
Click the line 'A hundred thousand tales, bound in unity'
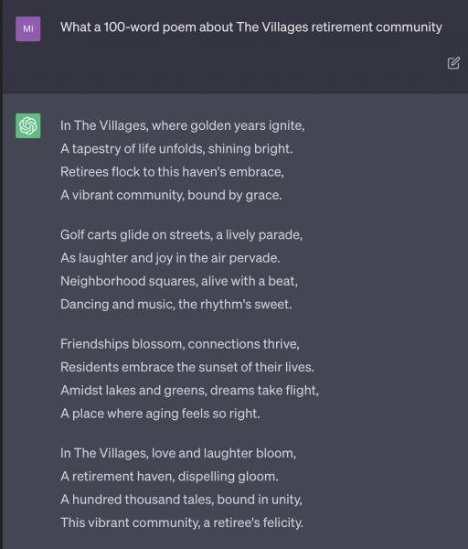pyautogui.click(x=181, y=500)
